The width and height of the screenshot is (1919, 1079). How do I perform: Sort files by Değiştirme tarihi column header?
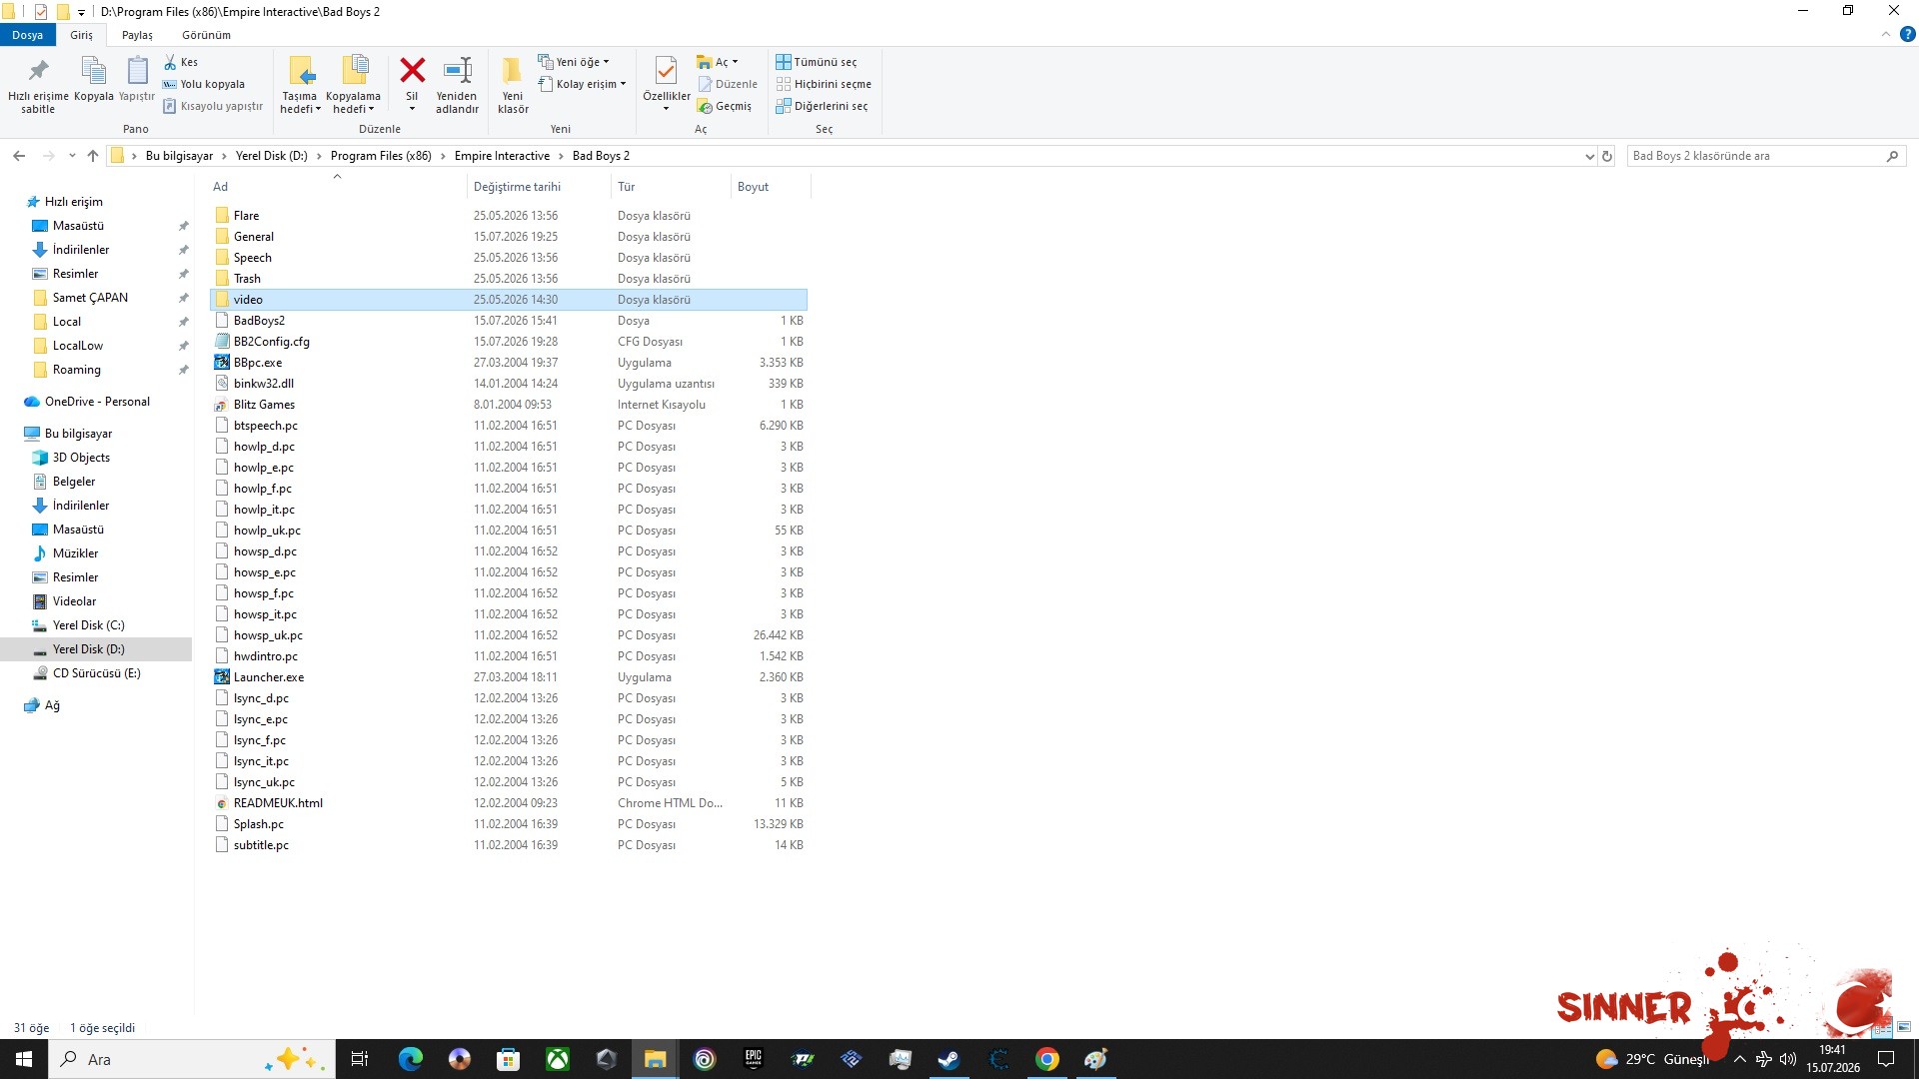point(517,187)
